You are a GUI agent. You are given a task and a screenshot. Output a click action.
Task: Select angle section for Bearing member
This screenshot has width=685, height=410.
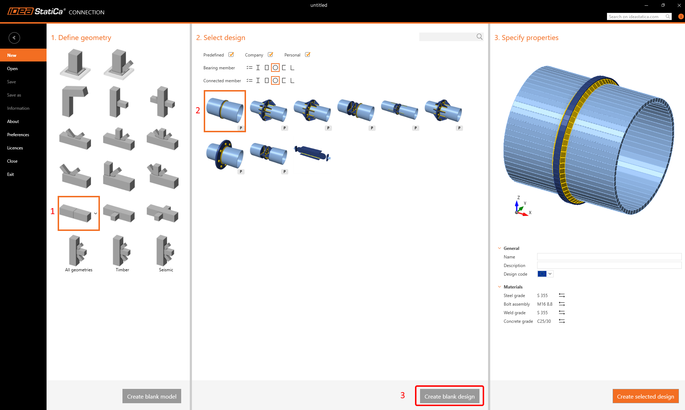292,68
